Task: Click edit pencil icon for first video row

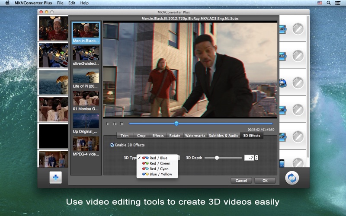Action: point(298,29)
